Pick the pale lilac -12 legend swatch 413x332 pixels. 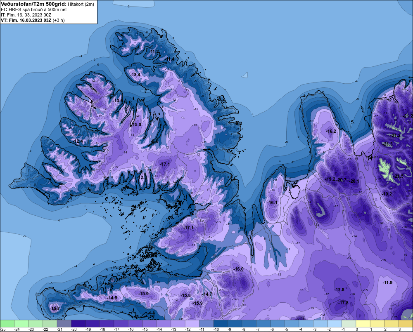coord(192,324)
